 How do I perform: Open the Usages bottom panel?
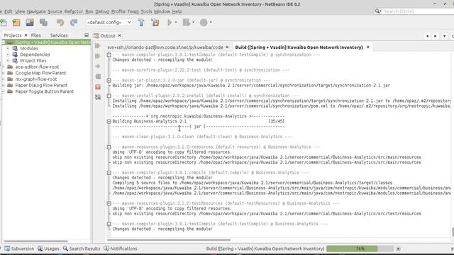[48, 249]
